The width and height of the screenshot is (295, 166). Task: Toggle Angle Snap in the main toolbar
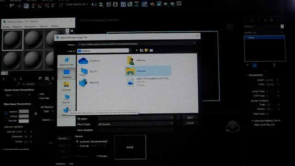[x=40, y=6]
